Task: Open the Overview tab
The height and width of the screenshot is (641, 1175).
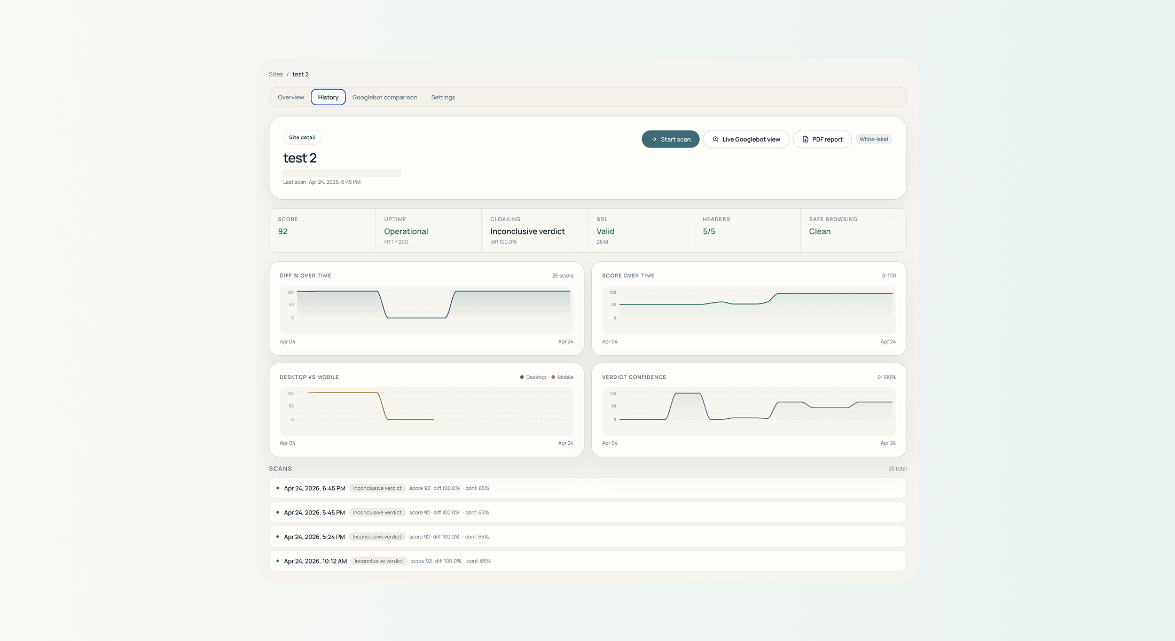Action: coord(291,97)
